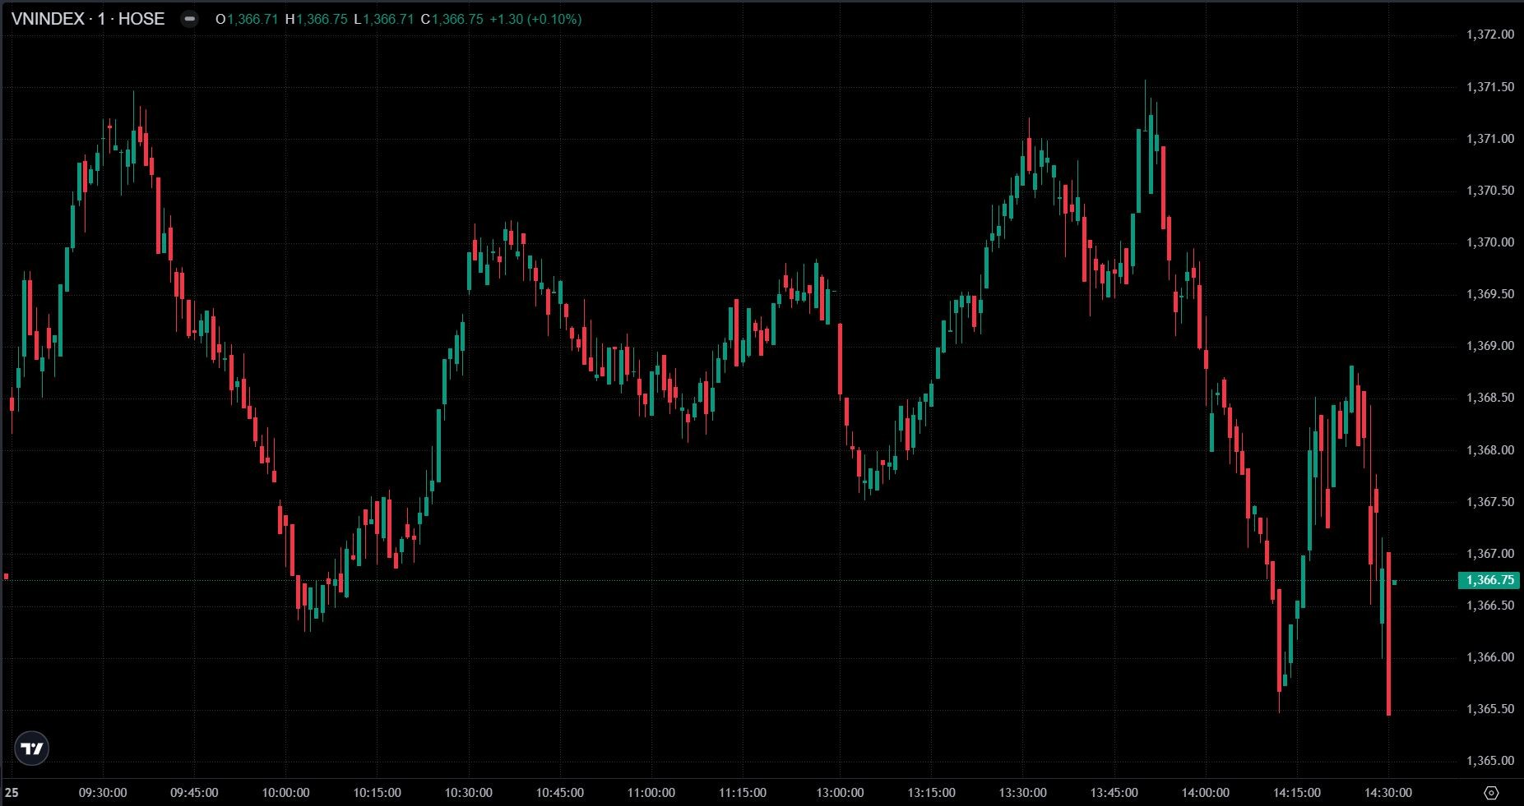Click the 1,365.00 price scale label

[1489, 761]
